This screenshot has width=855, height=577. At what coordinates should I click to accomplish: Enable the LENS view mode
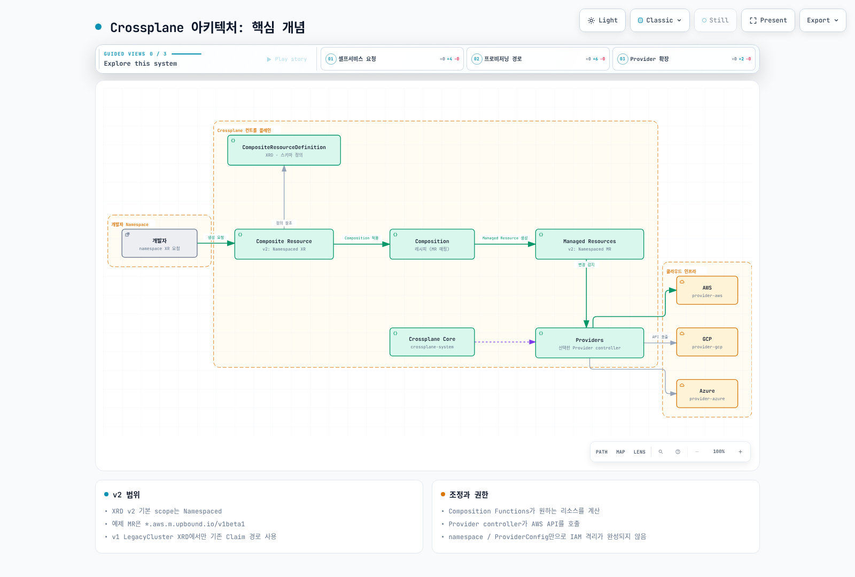coord(639,452)
